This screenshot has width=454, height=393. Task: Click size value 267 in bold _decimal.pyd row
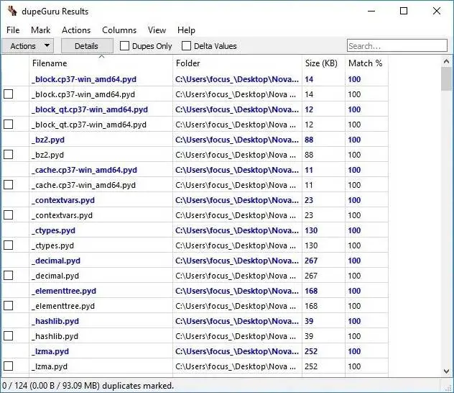[x=311, y=261]
